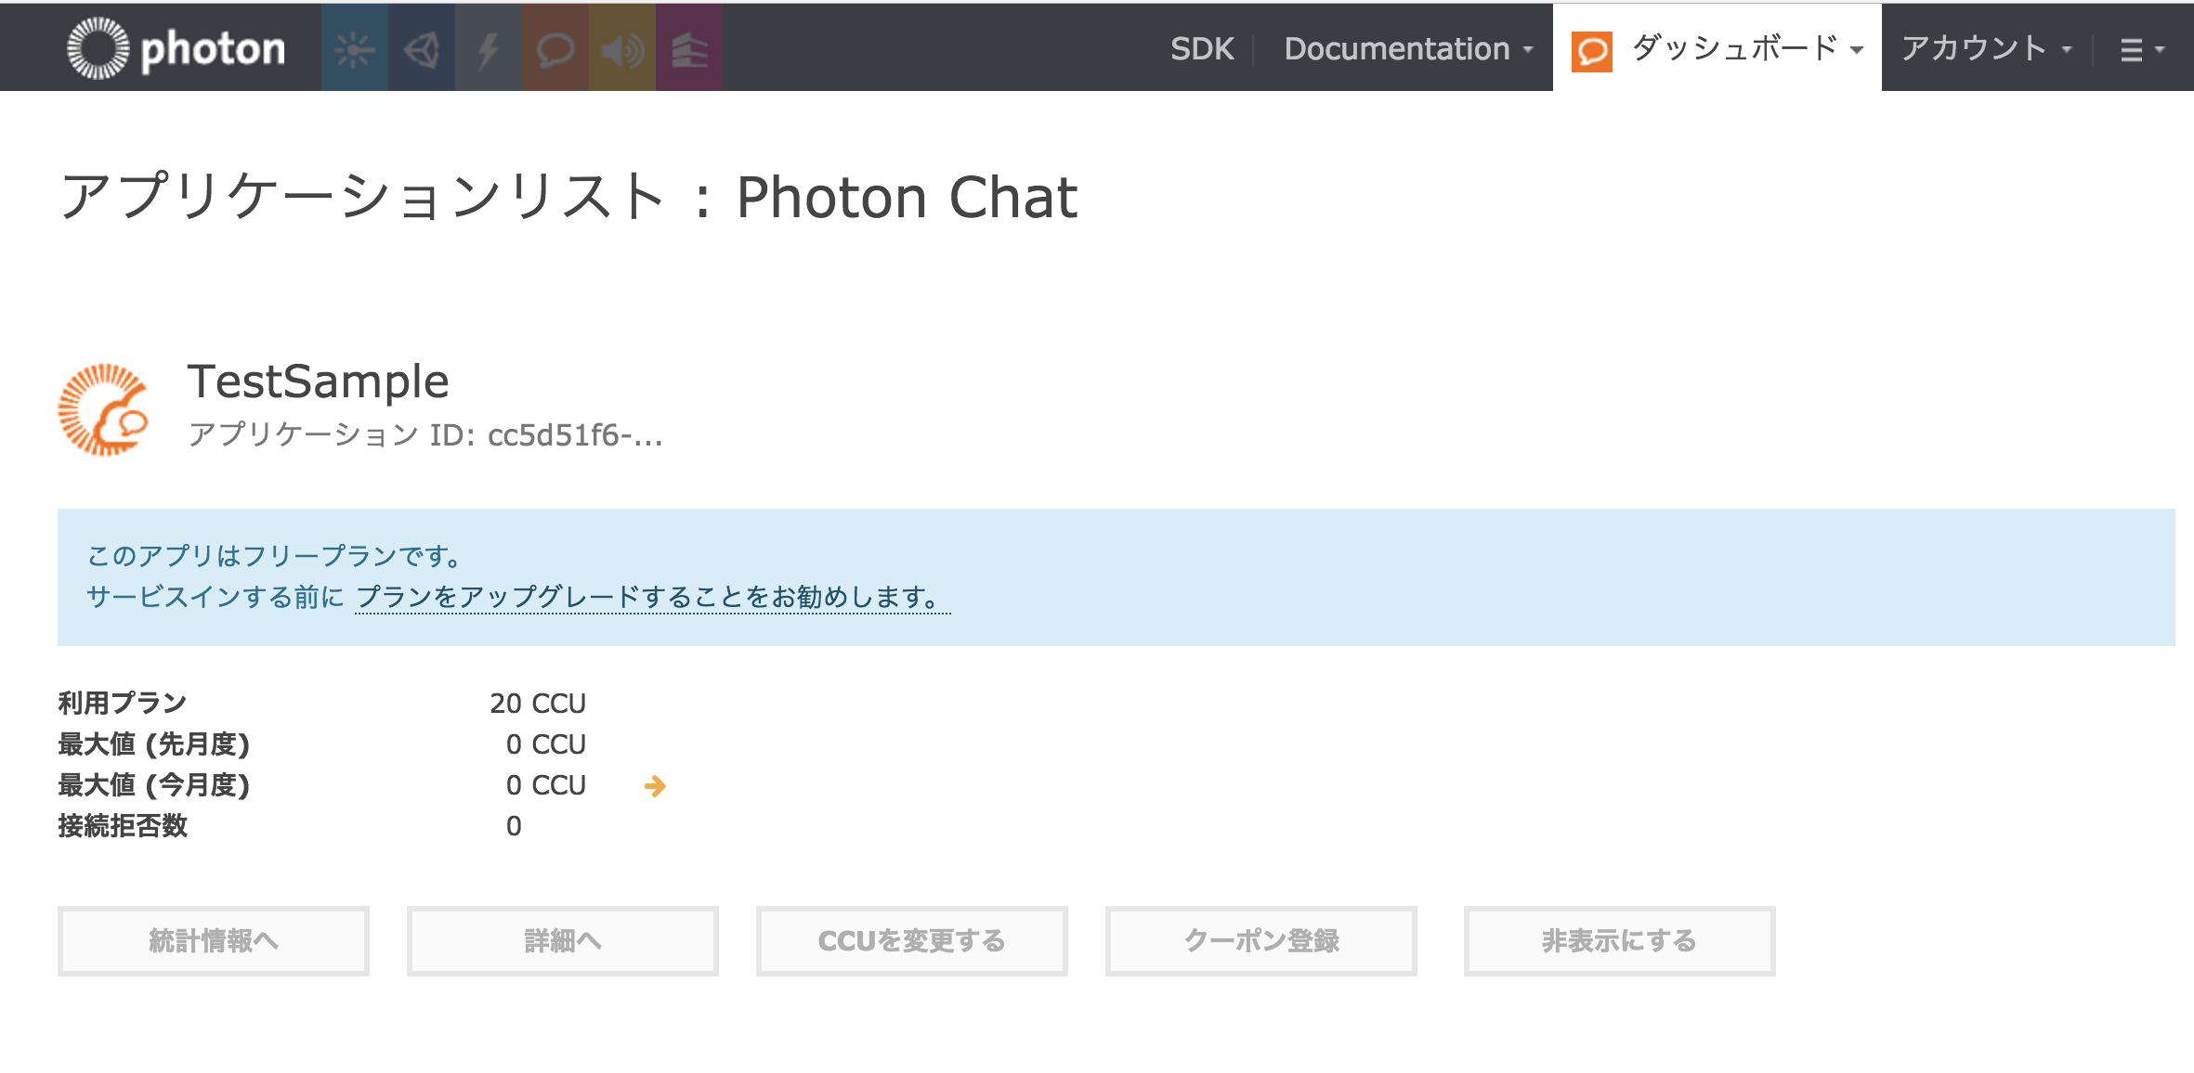Select the Photon Realtime product icon

(x=355, y=48)
